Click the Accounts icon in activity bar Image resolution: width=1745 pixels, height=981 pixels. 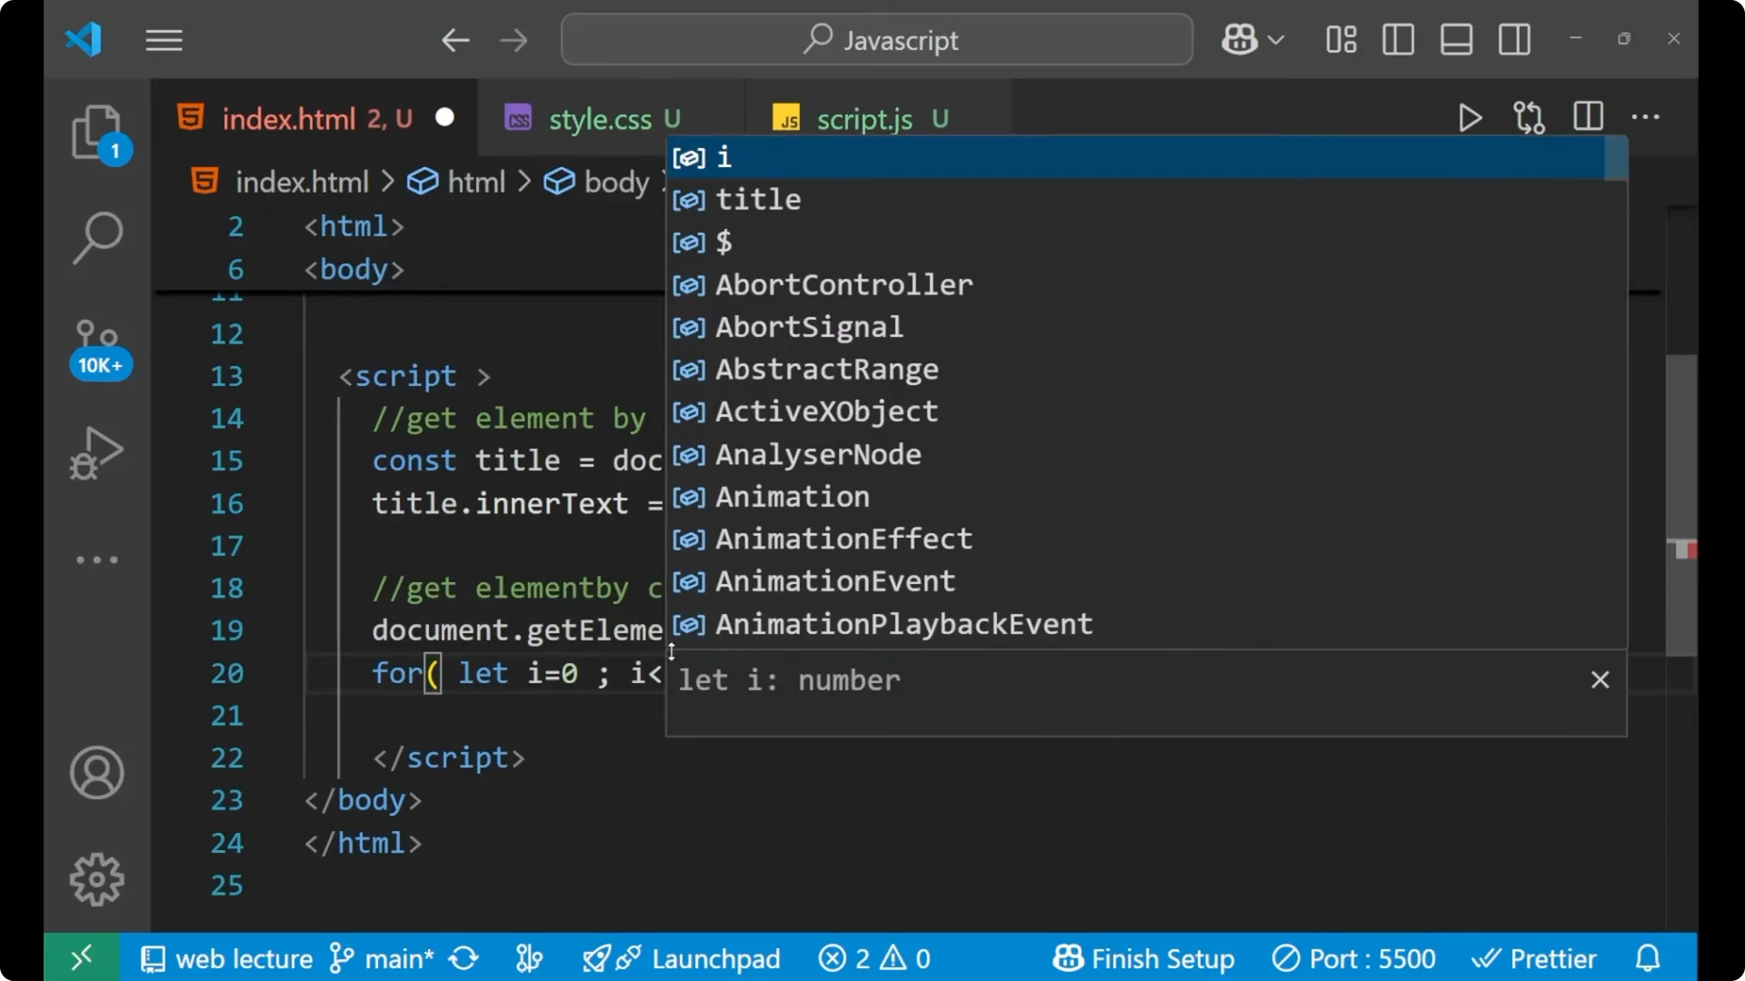[96, 773]
